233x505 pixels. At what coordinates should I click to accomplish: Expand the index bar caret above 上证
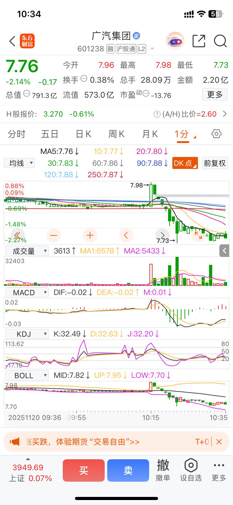[28, 459]
